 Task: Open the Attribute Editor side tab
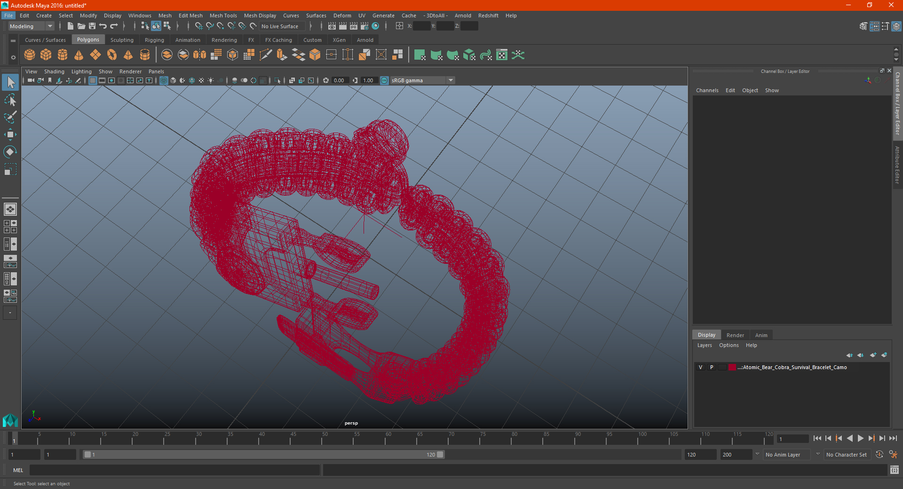(897, 165)
